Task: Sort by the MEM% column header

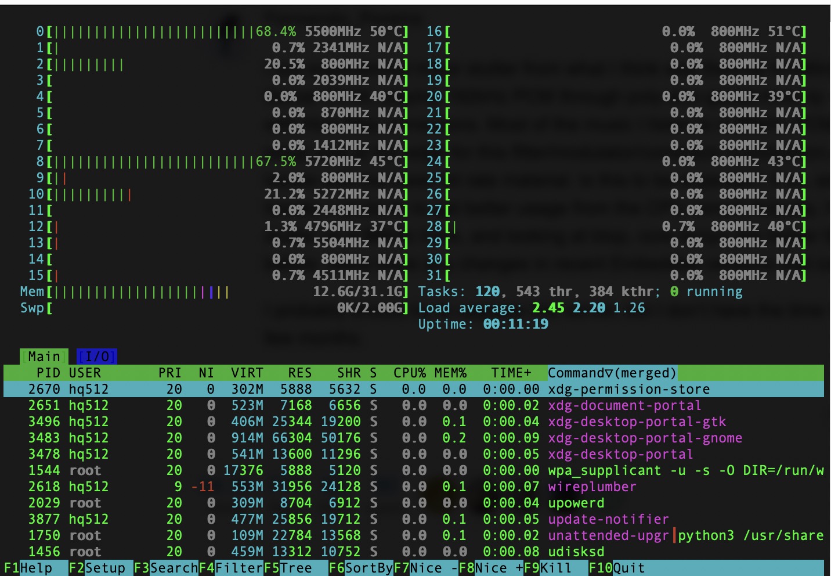Action: click(x=450, y=373)
